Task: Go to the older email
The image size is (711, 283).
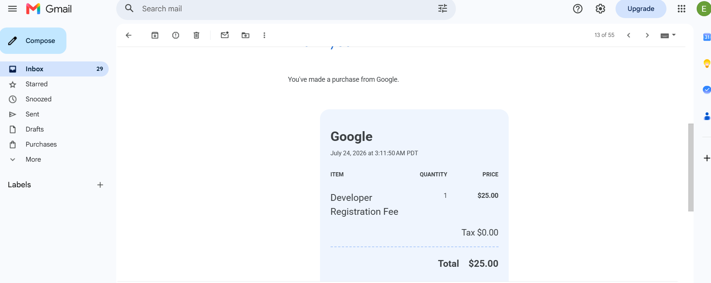Action: click(x=647, y=35)
